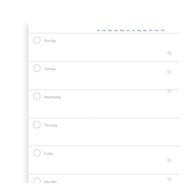The height and width of the screenshot is (190, 190).
Task: Tick the circle next to Monday
Action: coord(37,40)
